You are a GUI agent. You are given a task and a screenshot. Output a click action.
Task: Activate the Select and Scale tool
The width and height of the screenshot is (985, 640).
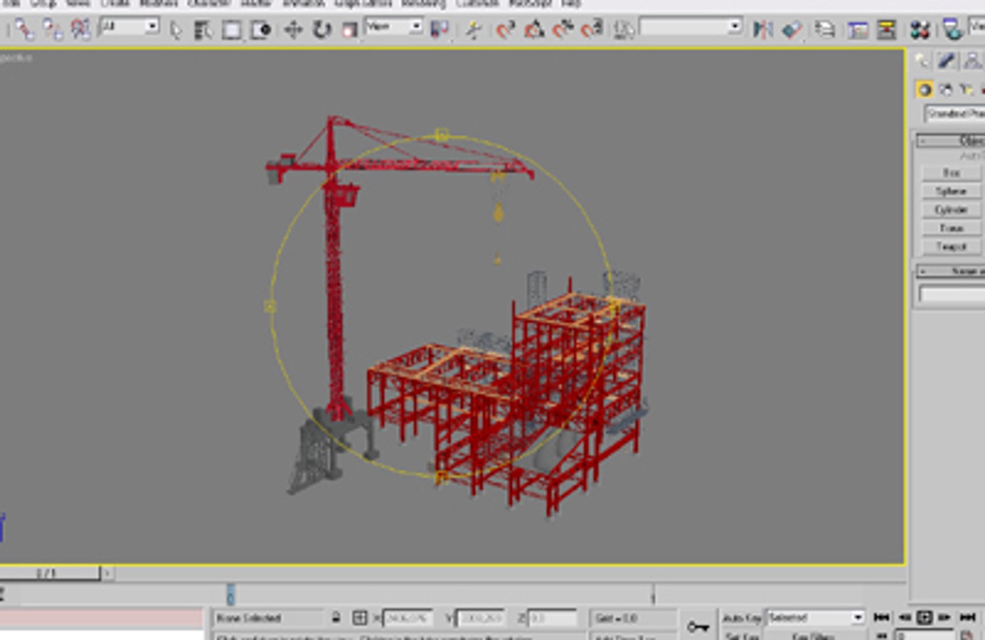click(350, 30)
